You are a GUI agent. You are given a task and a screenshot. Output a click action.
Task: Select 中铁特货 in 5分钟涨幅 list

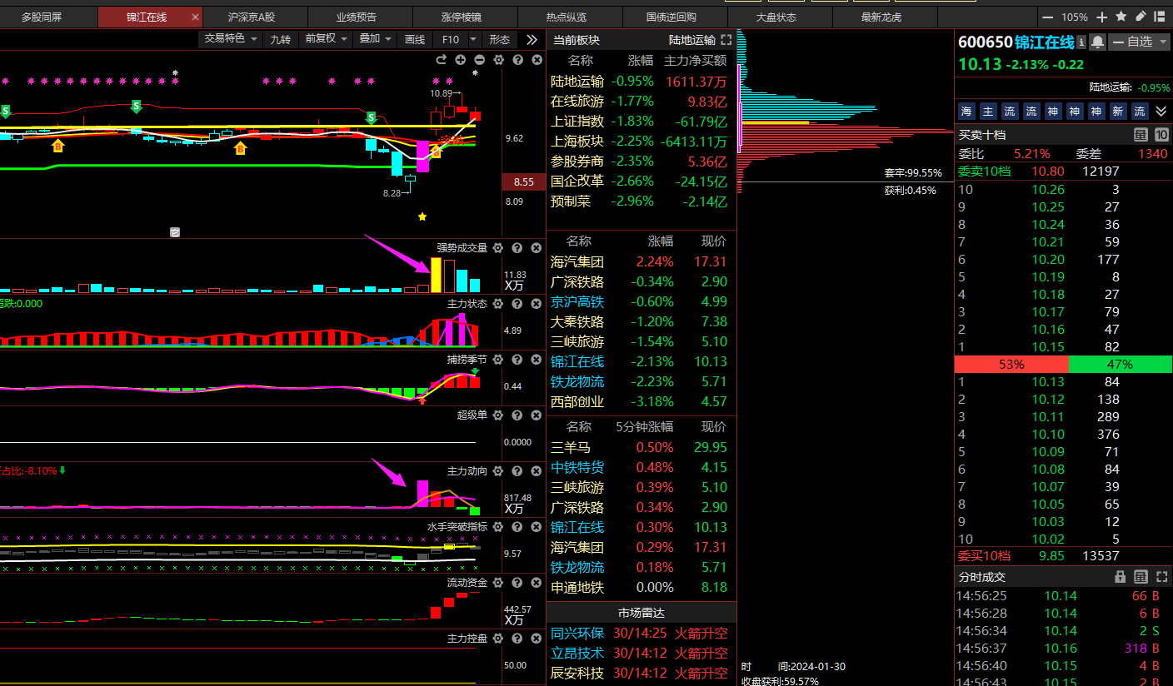pyautogui.click(x=641, y=467)
